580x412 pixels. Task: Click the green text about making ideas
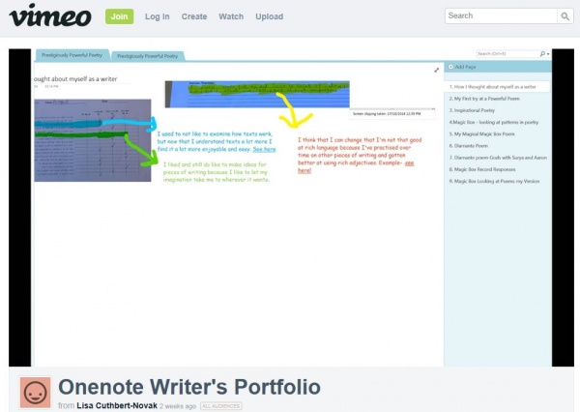pos(216,172)
